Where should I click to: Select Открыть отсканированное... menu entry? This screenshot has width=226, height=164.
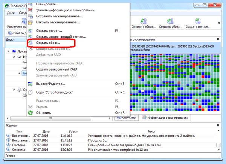pos(58,22)
